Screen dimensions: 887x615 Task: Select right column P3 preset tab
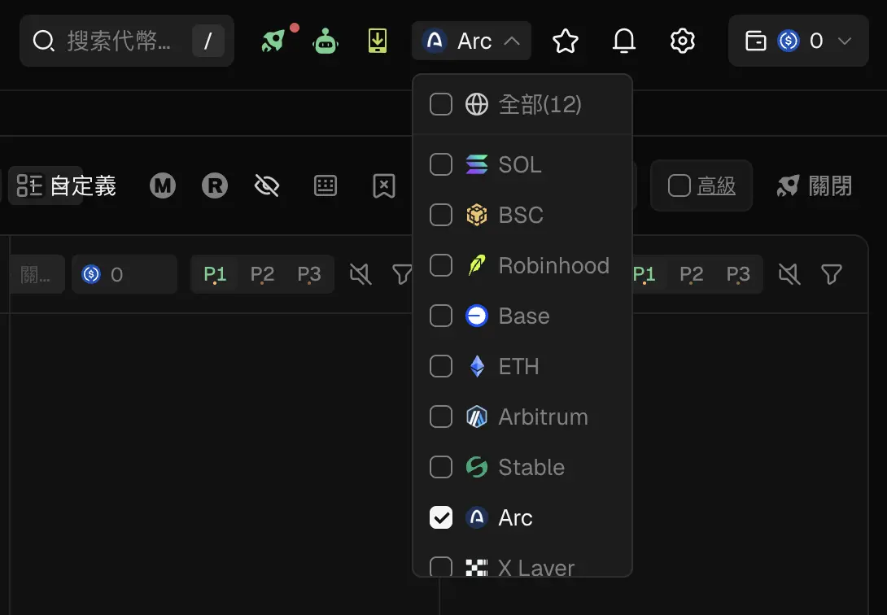(738, 274)
